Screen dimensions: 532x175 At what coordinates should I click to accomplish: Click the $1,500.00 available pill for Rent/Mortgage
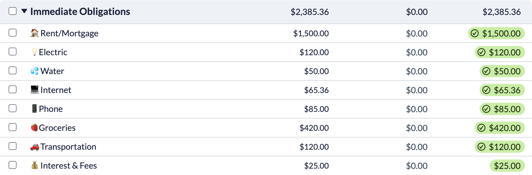tap(496, 33)
